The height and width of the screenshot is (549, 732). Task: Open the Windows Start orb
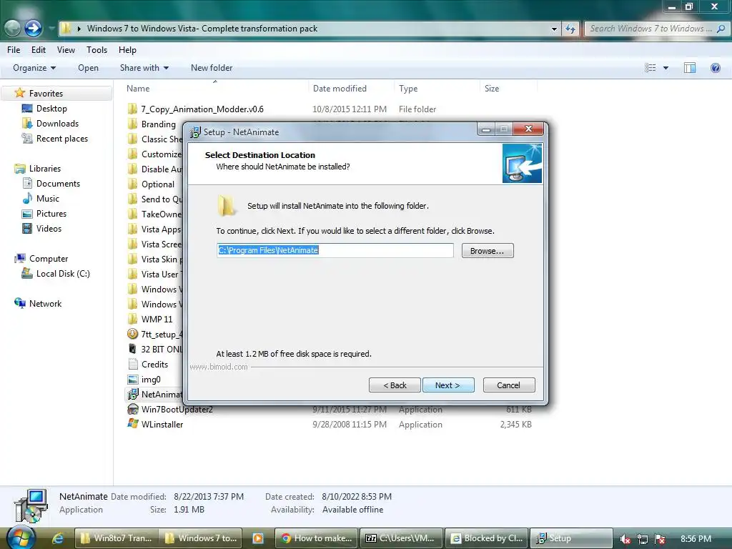click(21, 538)
